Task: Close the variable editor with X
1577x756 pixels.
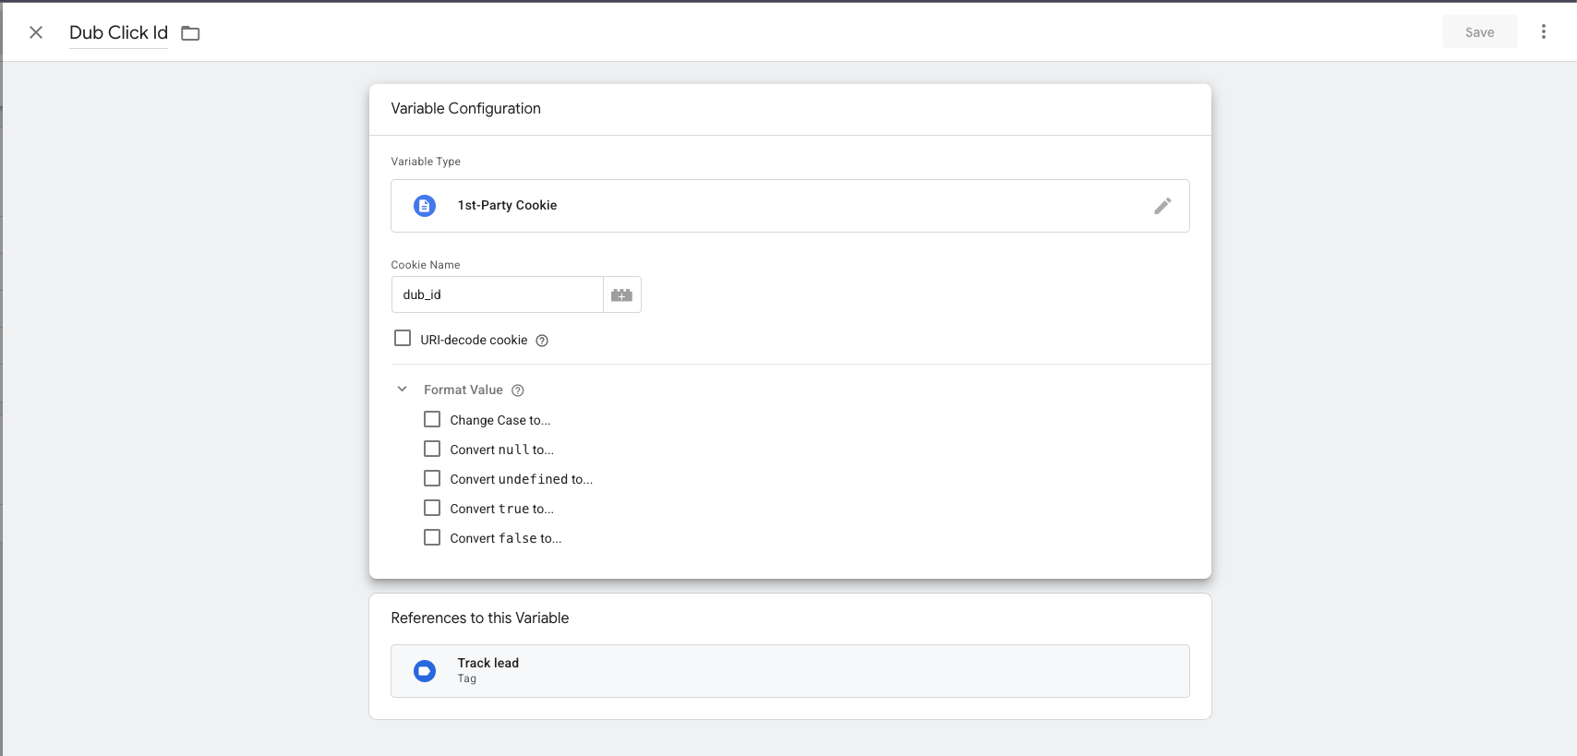Action: (x=36, y=32)
